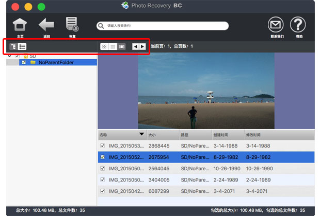Click modified date 3-14-1988
The width and height of the screenshot is (320, 216).
(x=258, y=146)
